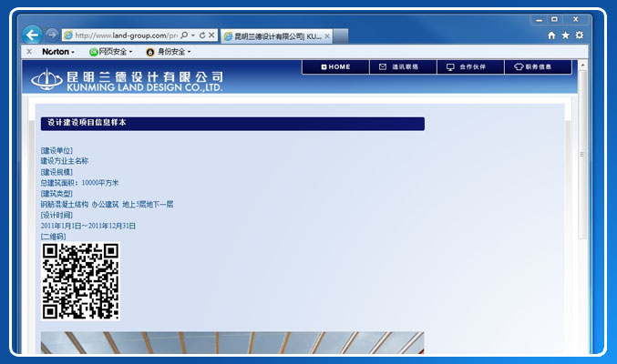The width and height of the screenshot is (617, 364).
Task: Click the browser forward arrow button
Action: click(52, 35)
